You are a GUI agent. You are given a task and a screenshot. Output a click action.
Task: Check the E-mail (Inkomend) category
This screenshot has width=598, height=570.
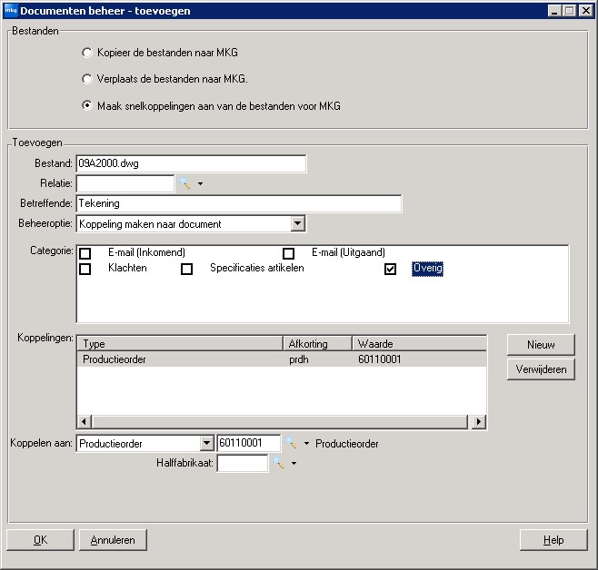[x=85, y=253]
